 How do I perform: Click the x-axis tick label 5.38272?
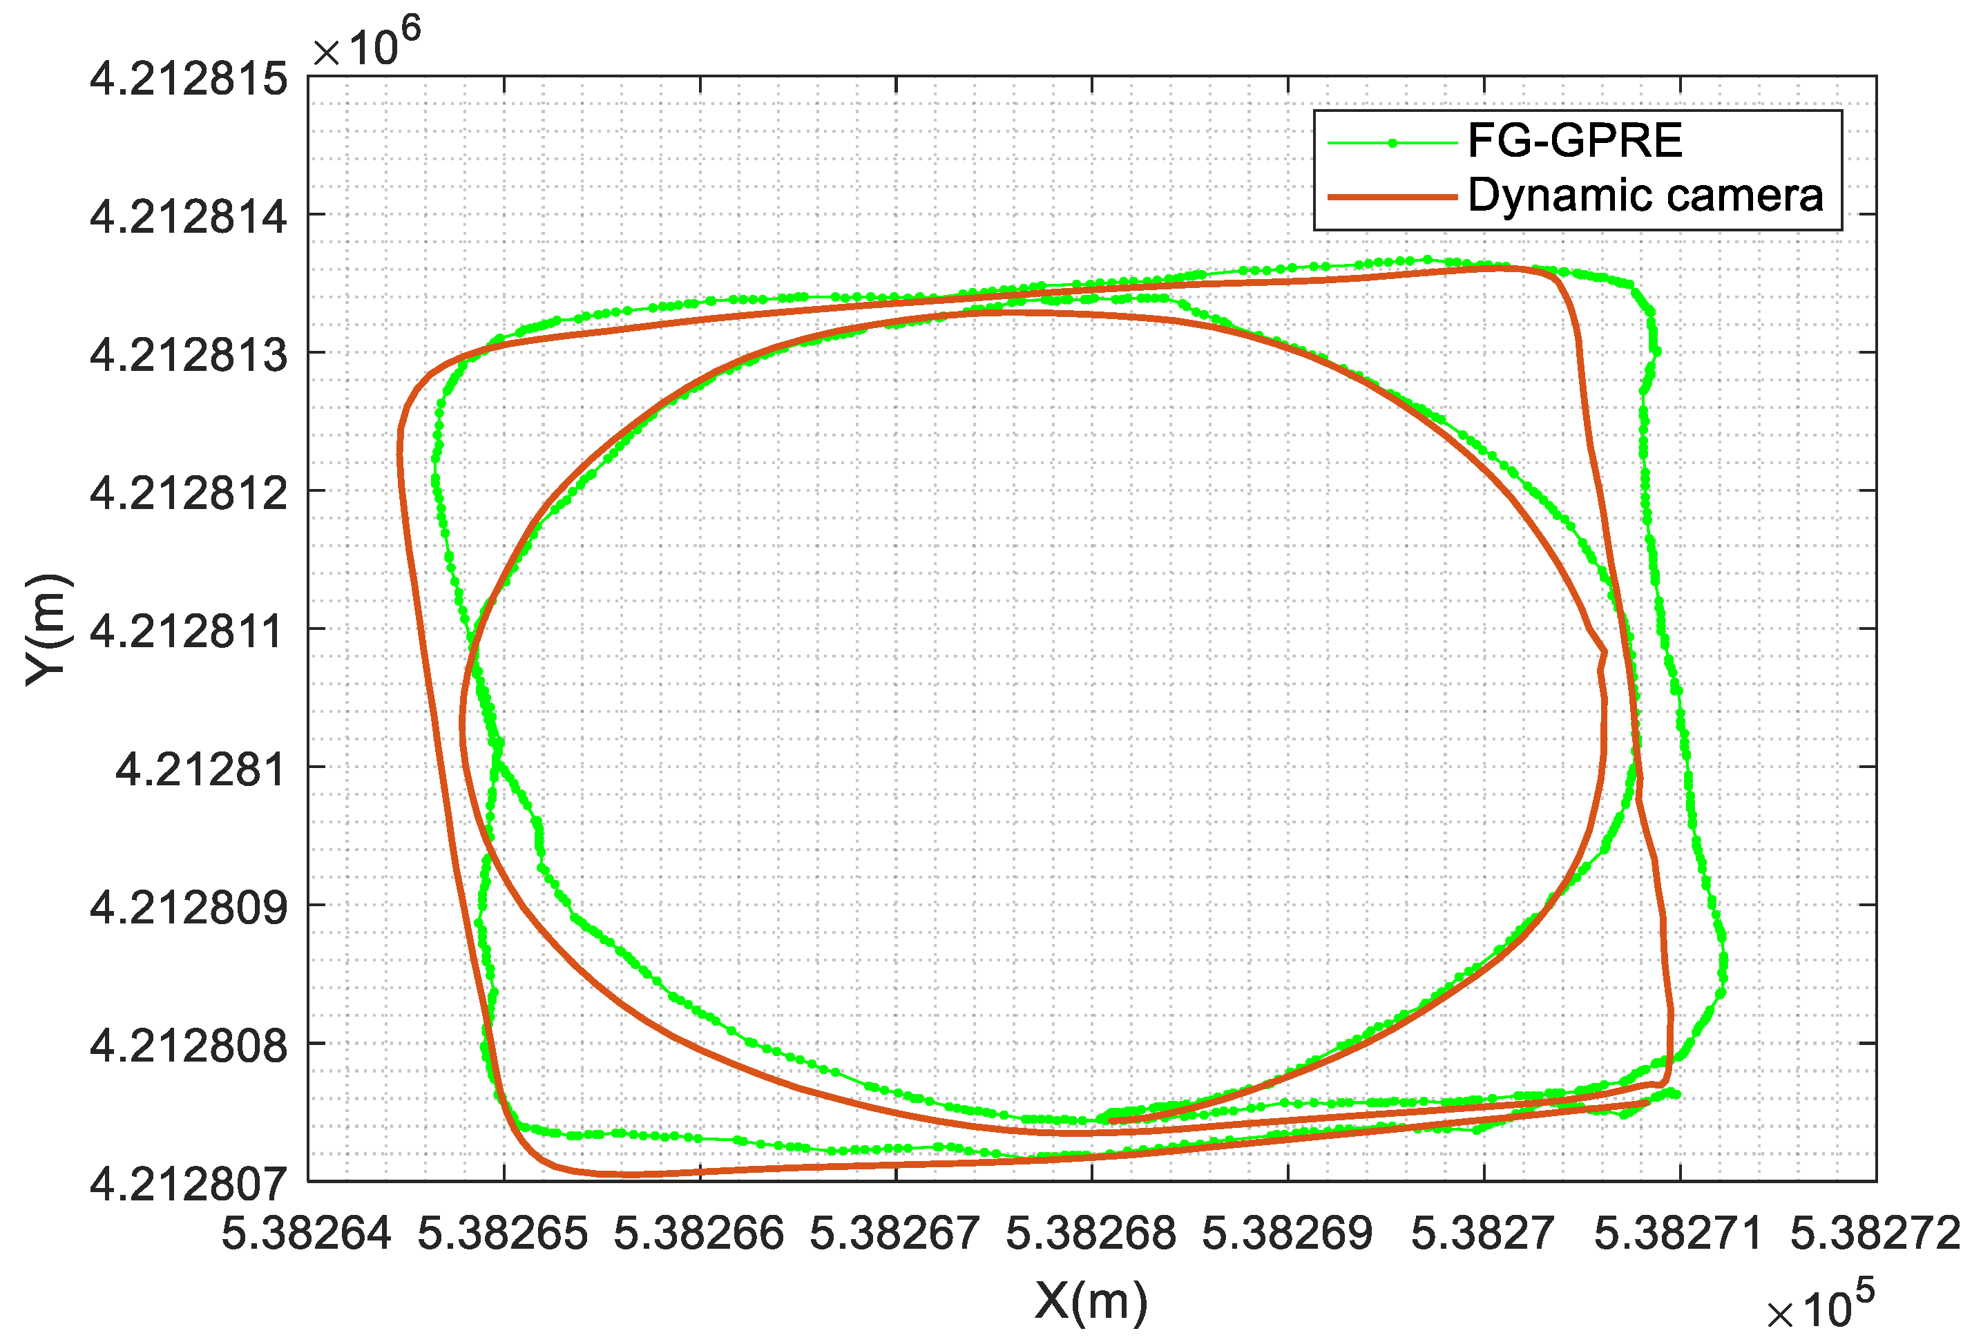tap(1875, 1234)
